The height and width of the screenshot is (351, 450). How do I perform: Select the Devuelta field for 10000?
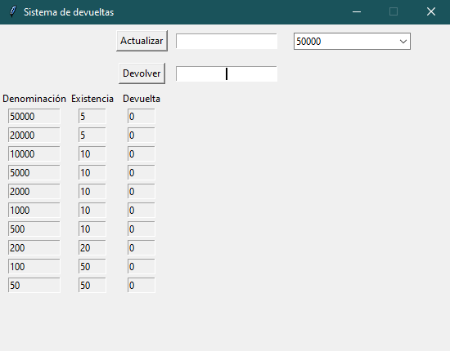(x=142, y=154)
